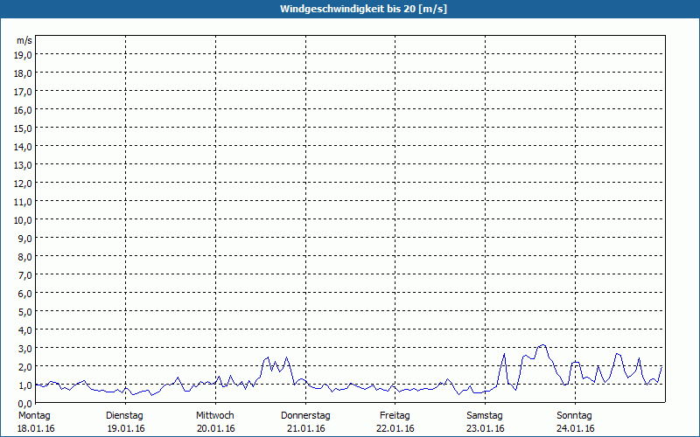The height and width of the screenshot is (437, 700).
Task: Select the '19,0' y-axis label
Action: coord(23,55)
